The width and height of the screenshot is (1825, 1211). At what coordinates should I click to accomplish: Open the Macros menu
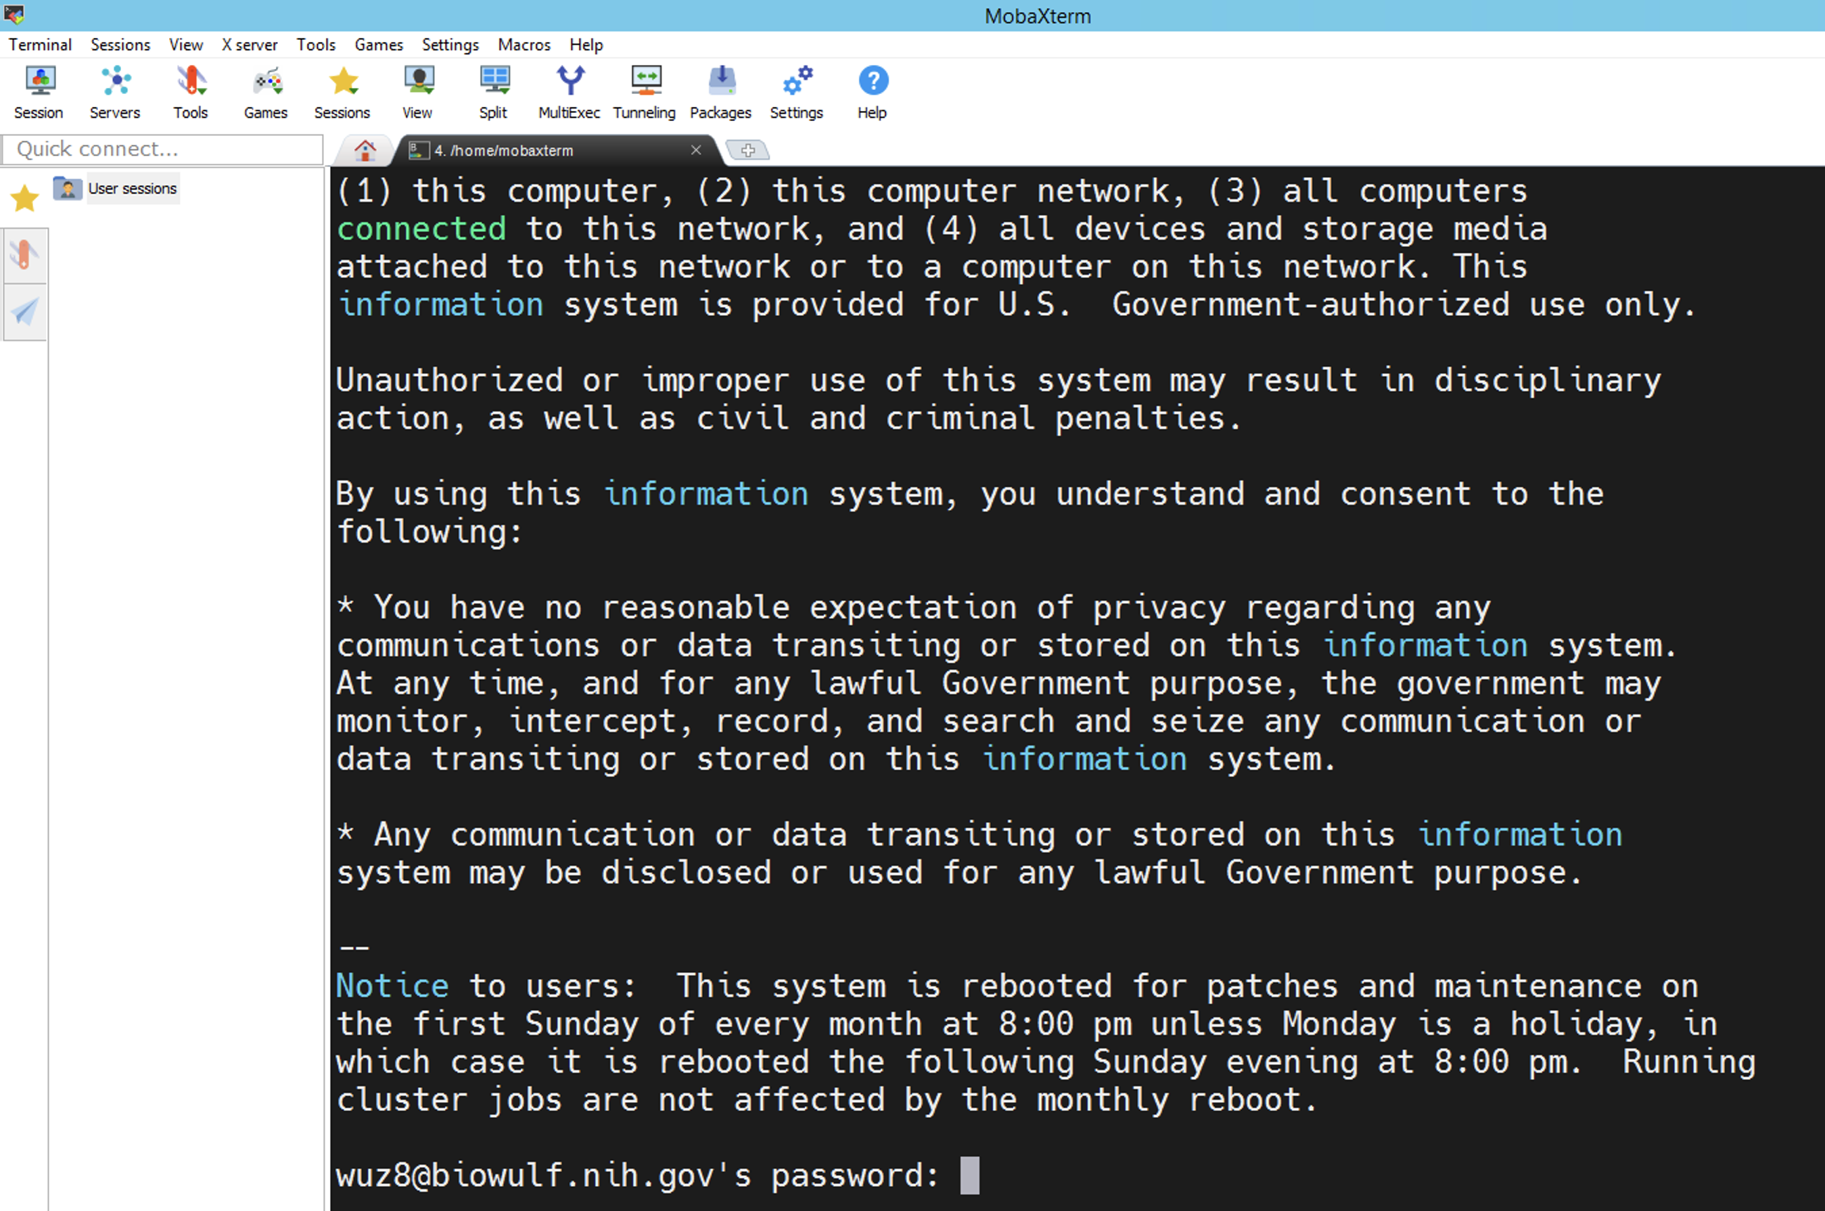click(x=524, y=45)
